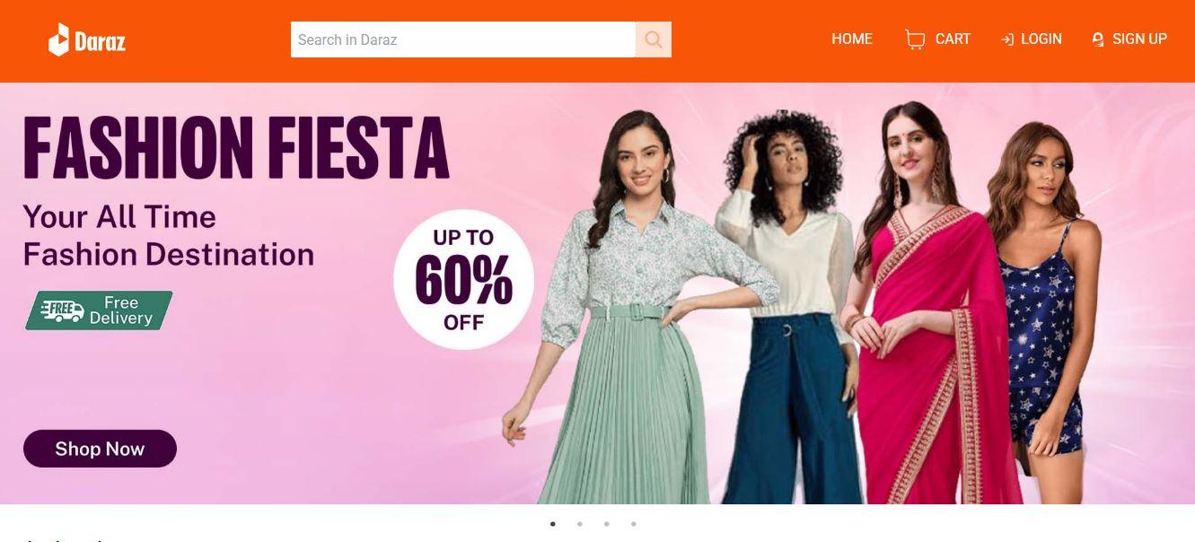
Task: Click the Daraz logo icon
Action: coord(58,39)
